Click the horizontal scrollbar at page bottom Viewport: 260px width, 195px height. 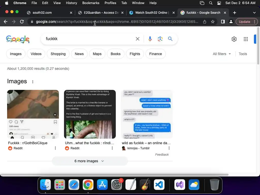[x=115, y=175]
